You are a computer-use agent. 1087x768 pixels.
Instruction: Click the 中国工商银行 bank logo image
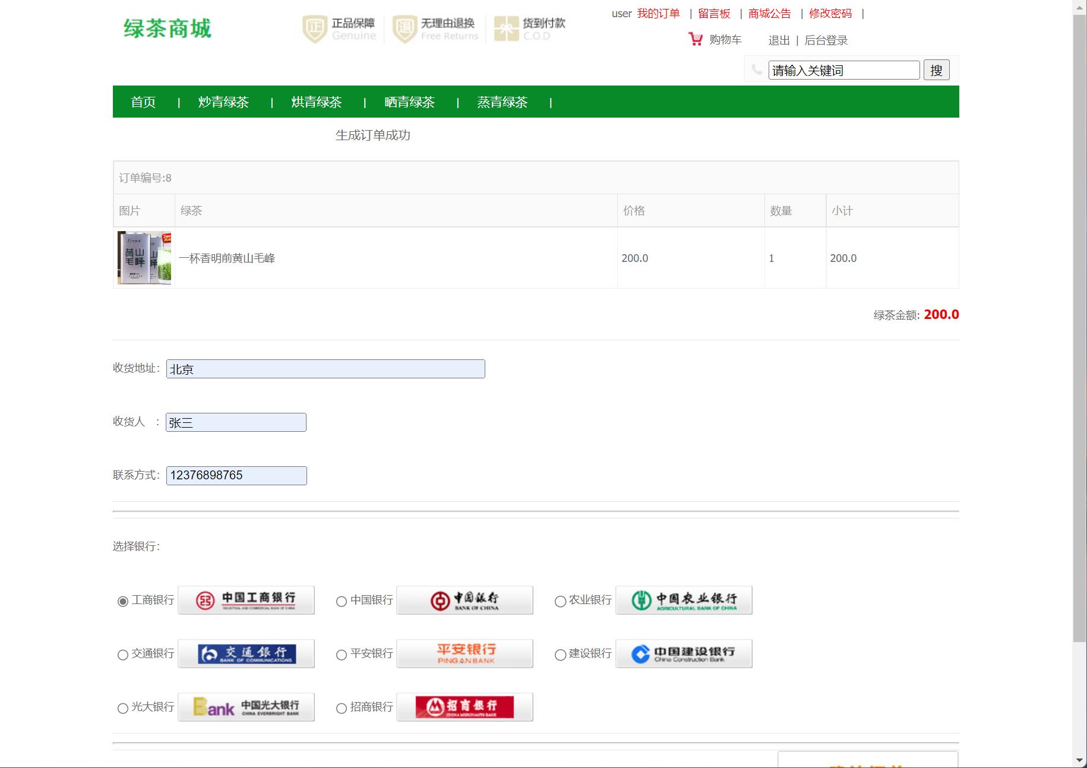click(x=247, y=600)
